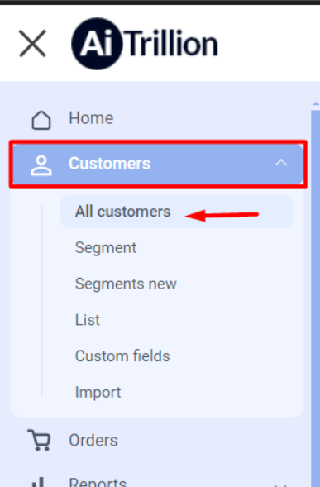Open Segments new submenu item
Image resolution: width=320 pixels, height=487 pixels.
pyautogui.click(x=126, y=284)
